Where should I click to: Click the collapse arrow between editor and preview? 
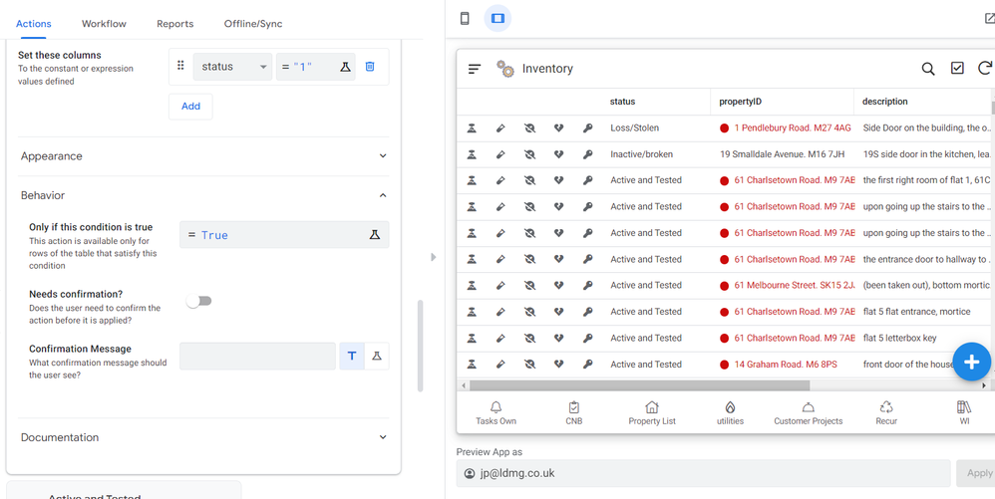click(x=434, y=257)
